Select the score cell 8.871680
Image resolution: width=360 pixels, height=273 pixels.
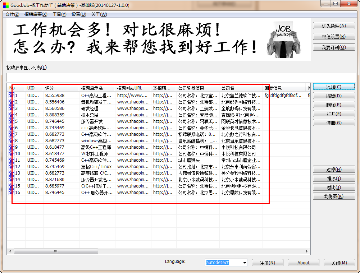coord(55,179)
